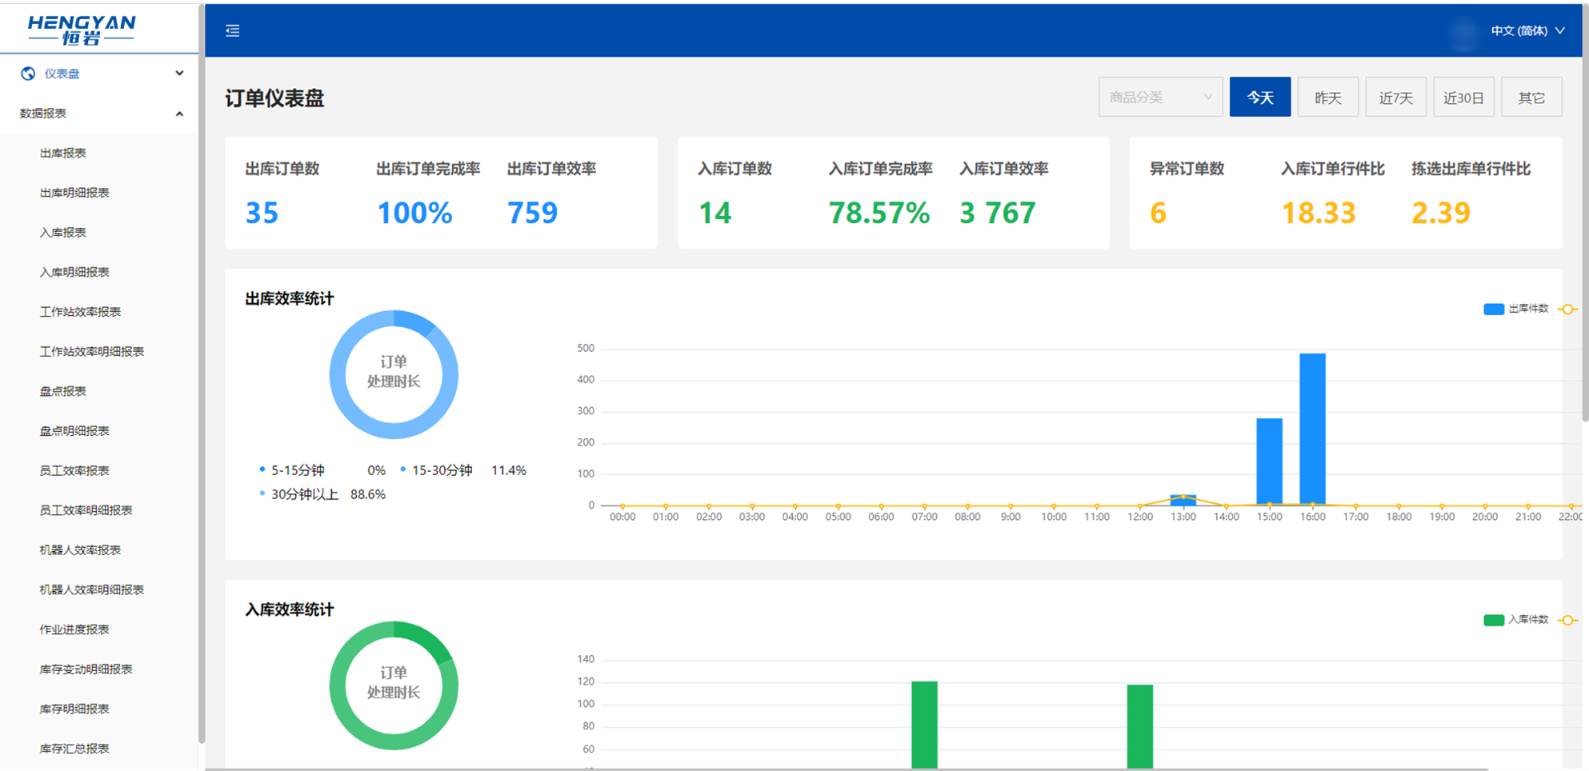
Task: Open 机器人效率明细报表 in sidebar
Action: point(92,590)
